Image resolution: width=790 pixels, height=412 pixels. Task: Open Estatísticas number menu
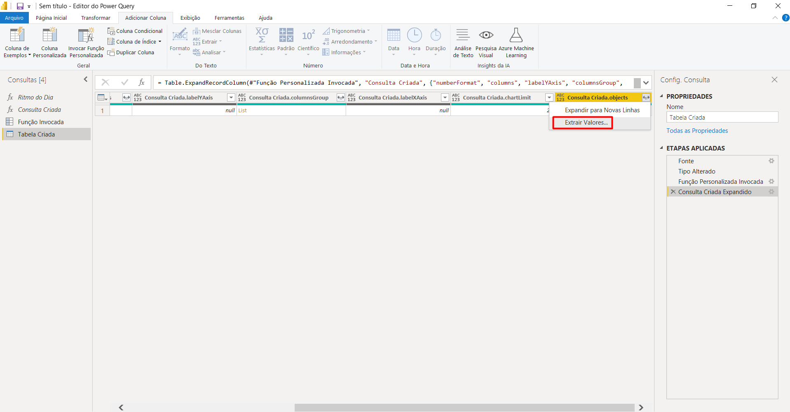pyautogui.click(x=262, y=42)
